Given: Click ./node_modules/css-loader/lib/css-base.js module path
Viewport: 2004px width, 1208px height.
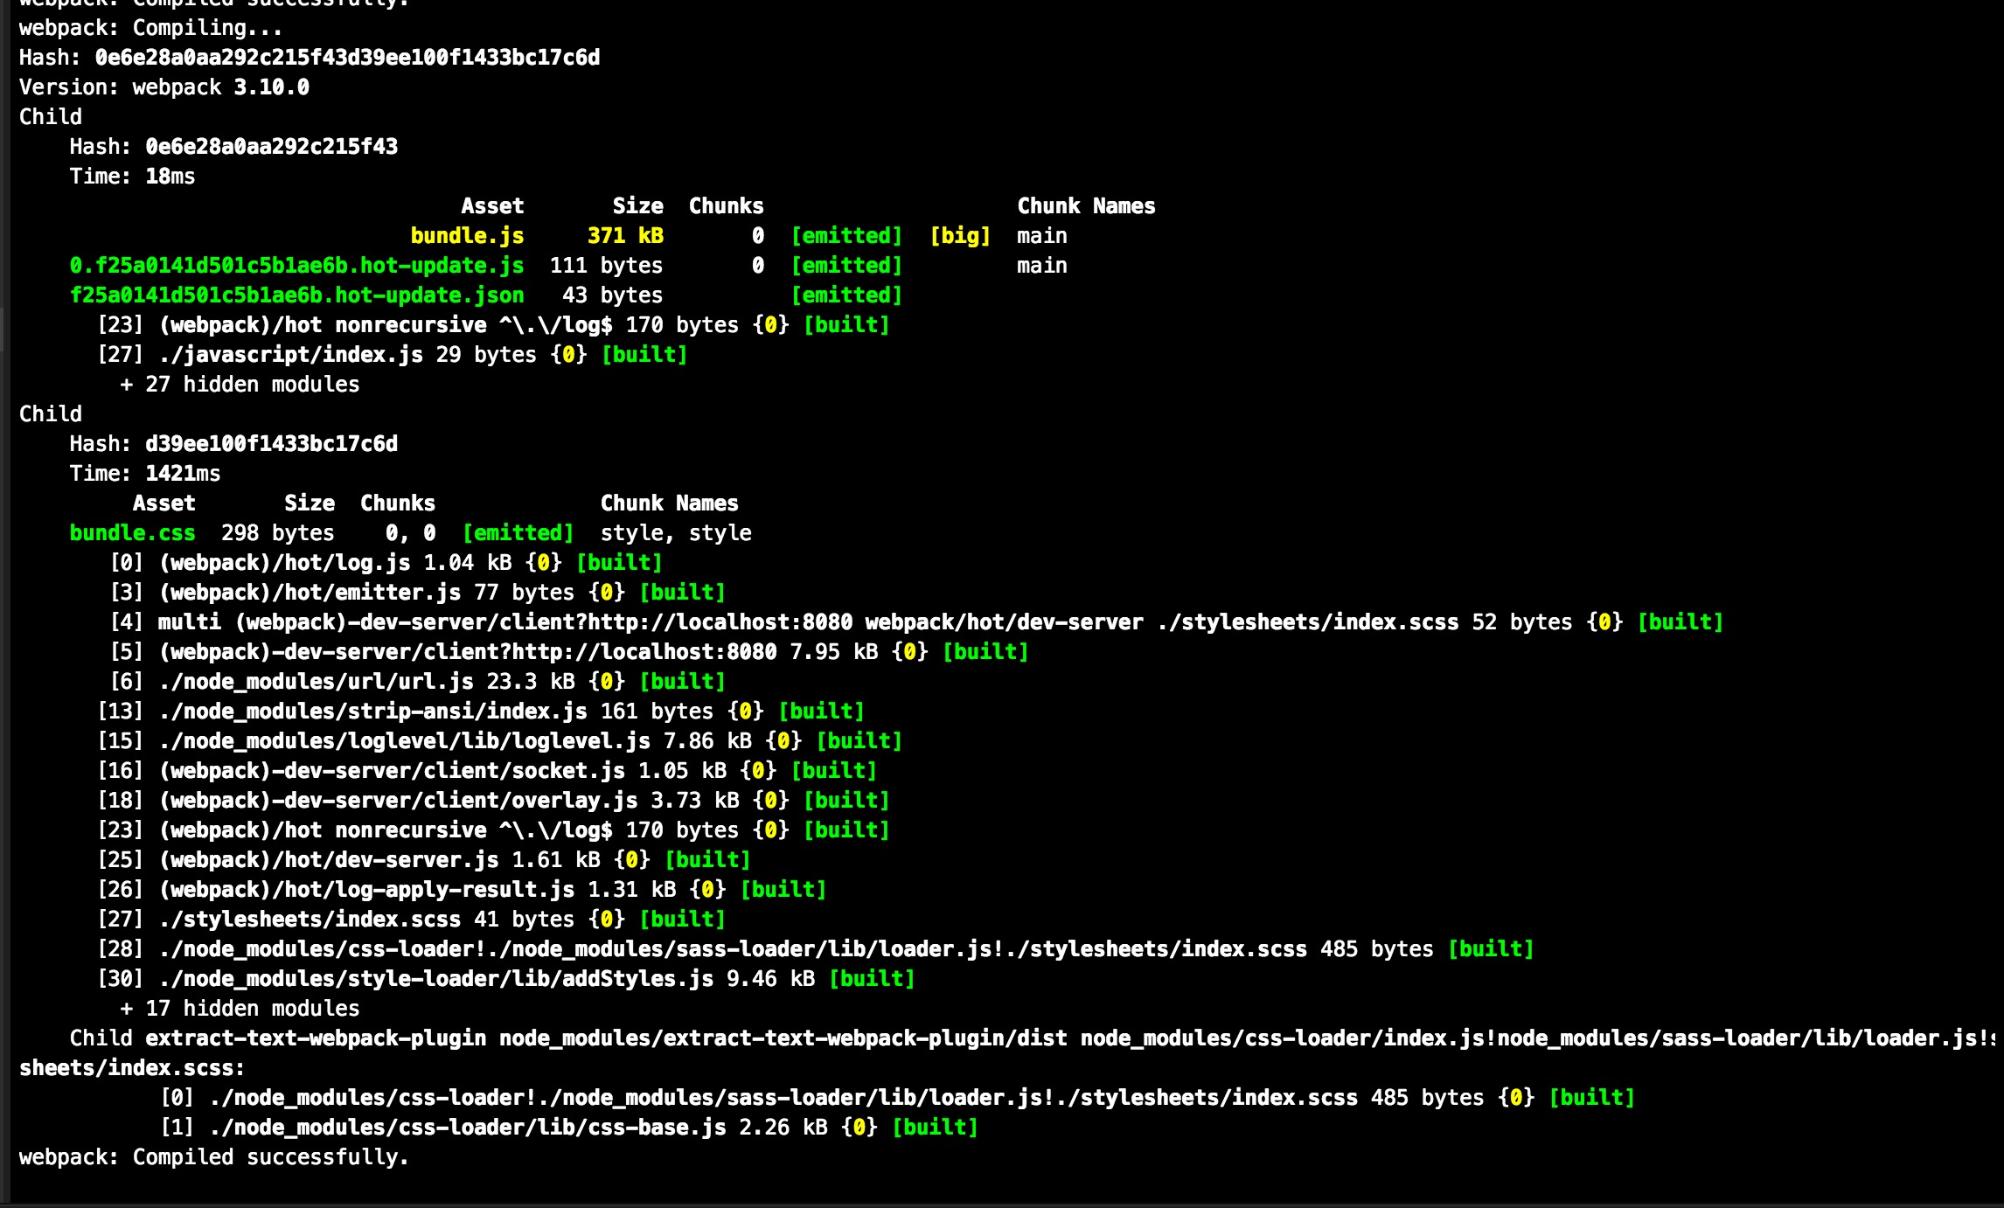Looking at the screenshot, I should [x=468, y=1128].
